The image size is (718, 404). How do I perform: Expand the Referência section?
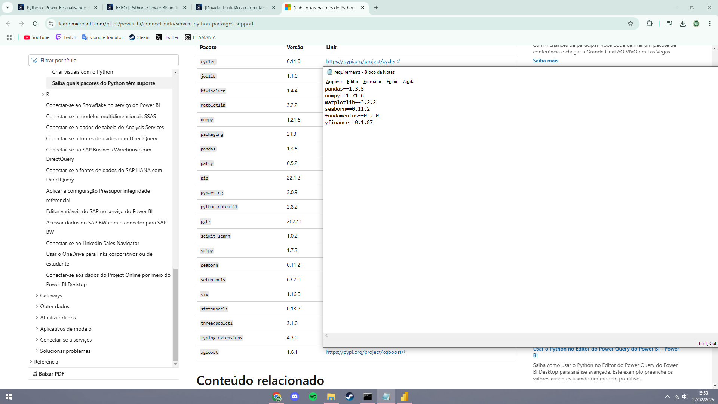click(x=31, y=362)
